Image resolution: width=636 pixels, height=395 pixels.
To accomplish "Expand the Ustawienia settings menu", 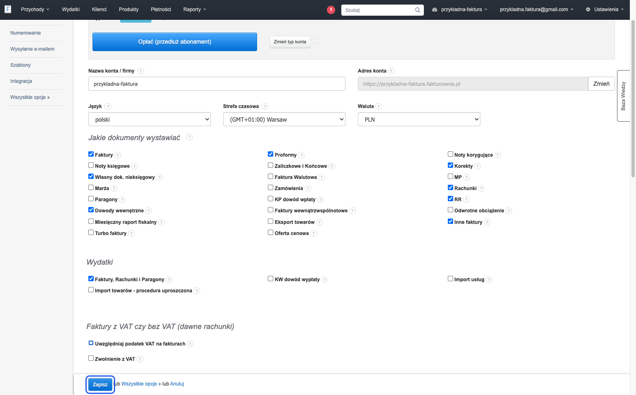I will click(x=605, y=9).
